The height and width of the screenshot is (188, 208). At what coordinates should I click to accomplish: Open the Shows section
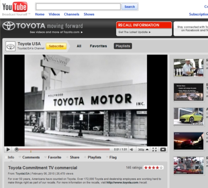pos(89,14)
